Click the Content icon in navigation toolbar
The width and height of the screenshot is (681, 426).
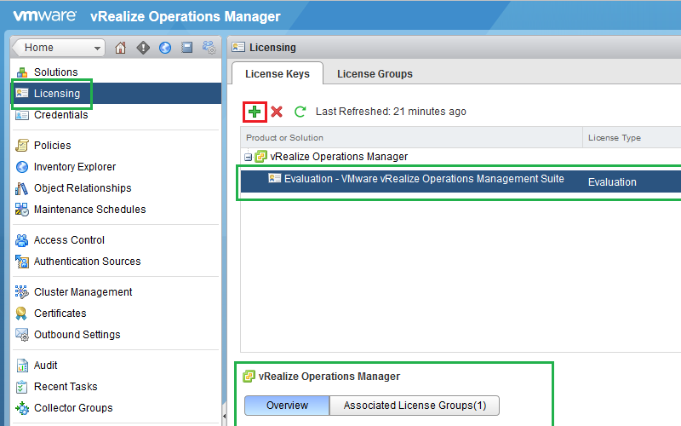[186, 48]
